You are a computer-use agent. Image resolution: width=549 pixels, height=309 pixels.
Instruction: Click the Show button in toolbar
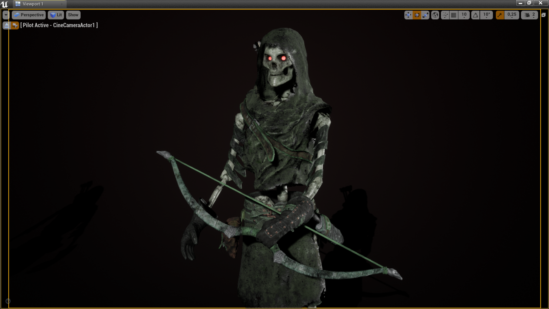point(73,15)
